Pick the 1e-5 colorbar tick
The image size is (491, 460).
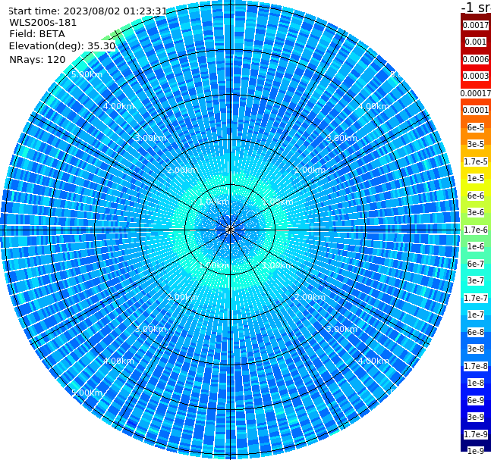pos(476,178)
